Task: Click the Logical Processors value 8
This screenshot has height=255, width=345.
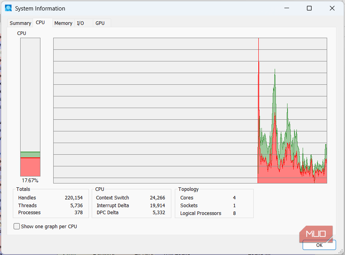Action: coord(234,213)
